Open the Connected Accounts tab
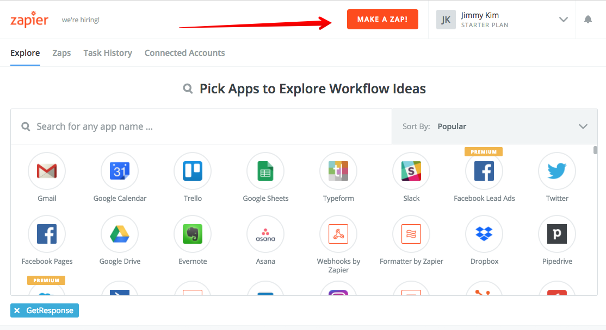606x330 pixels. point(185,53)
